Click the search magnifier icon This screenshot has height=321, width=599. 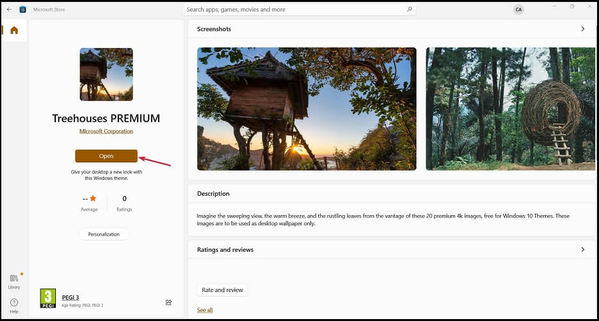409,9
